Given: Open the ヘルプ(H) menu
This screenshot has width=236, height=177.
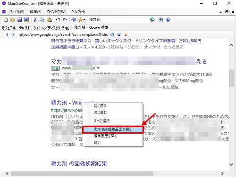Looking at the screenshot, I should [x=78, y=12].
